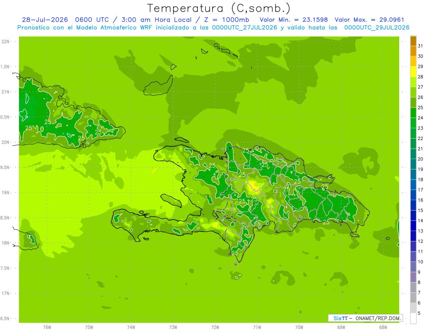Click the dark blue swatch between 13 and 14
The image size is (430, 332).
pos(413,226)
